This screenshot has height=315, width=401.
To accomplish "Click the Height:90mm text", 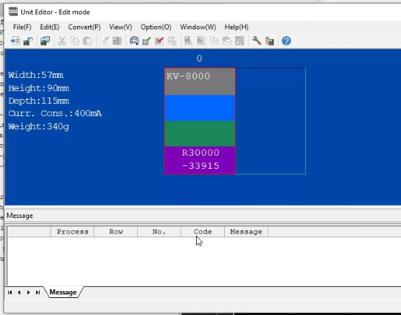I will [39, 88].
